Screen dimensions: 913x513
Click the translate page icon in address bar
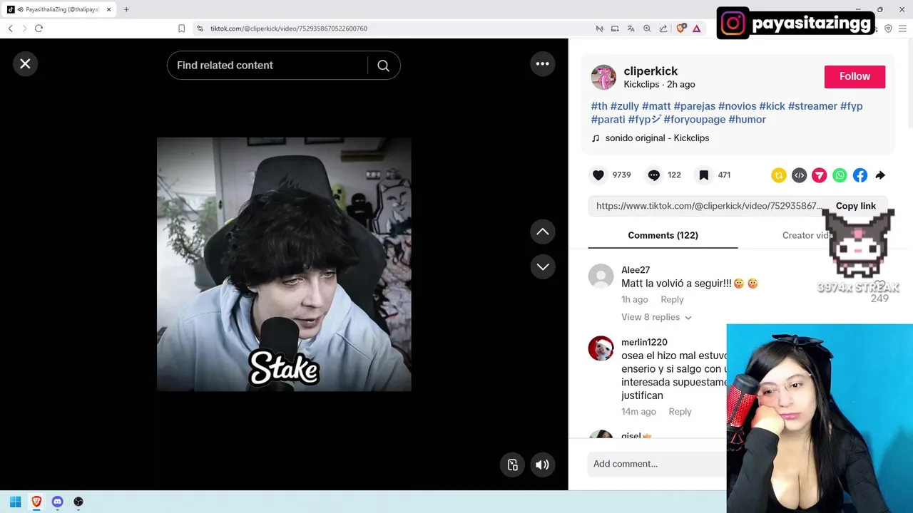[x=631, y=28]
